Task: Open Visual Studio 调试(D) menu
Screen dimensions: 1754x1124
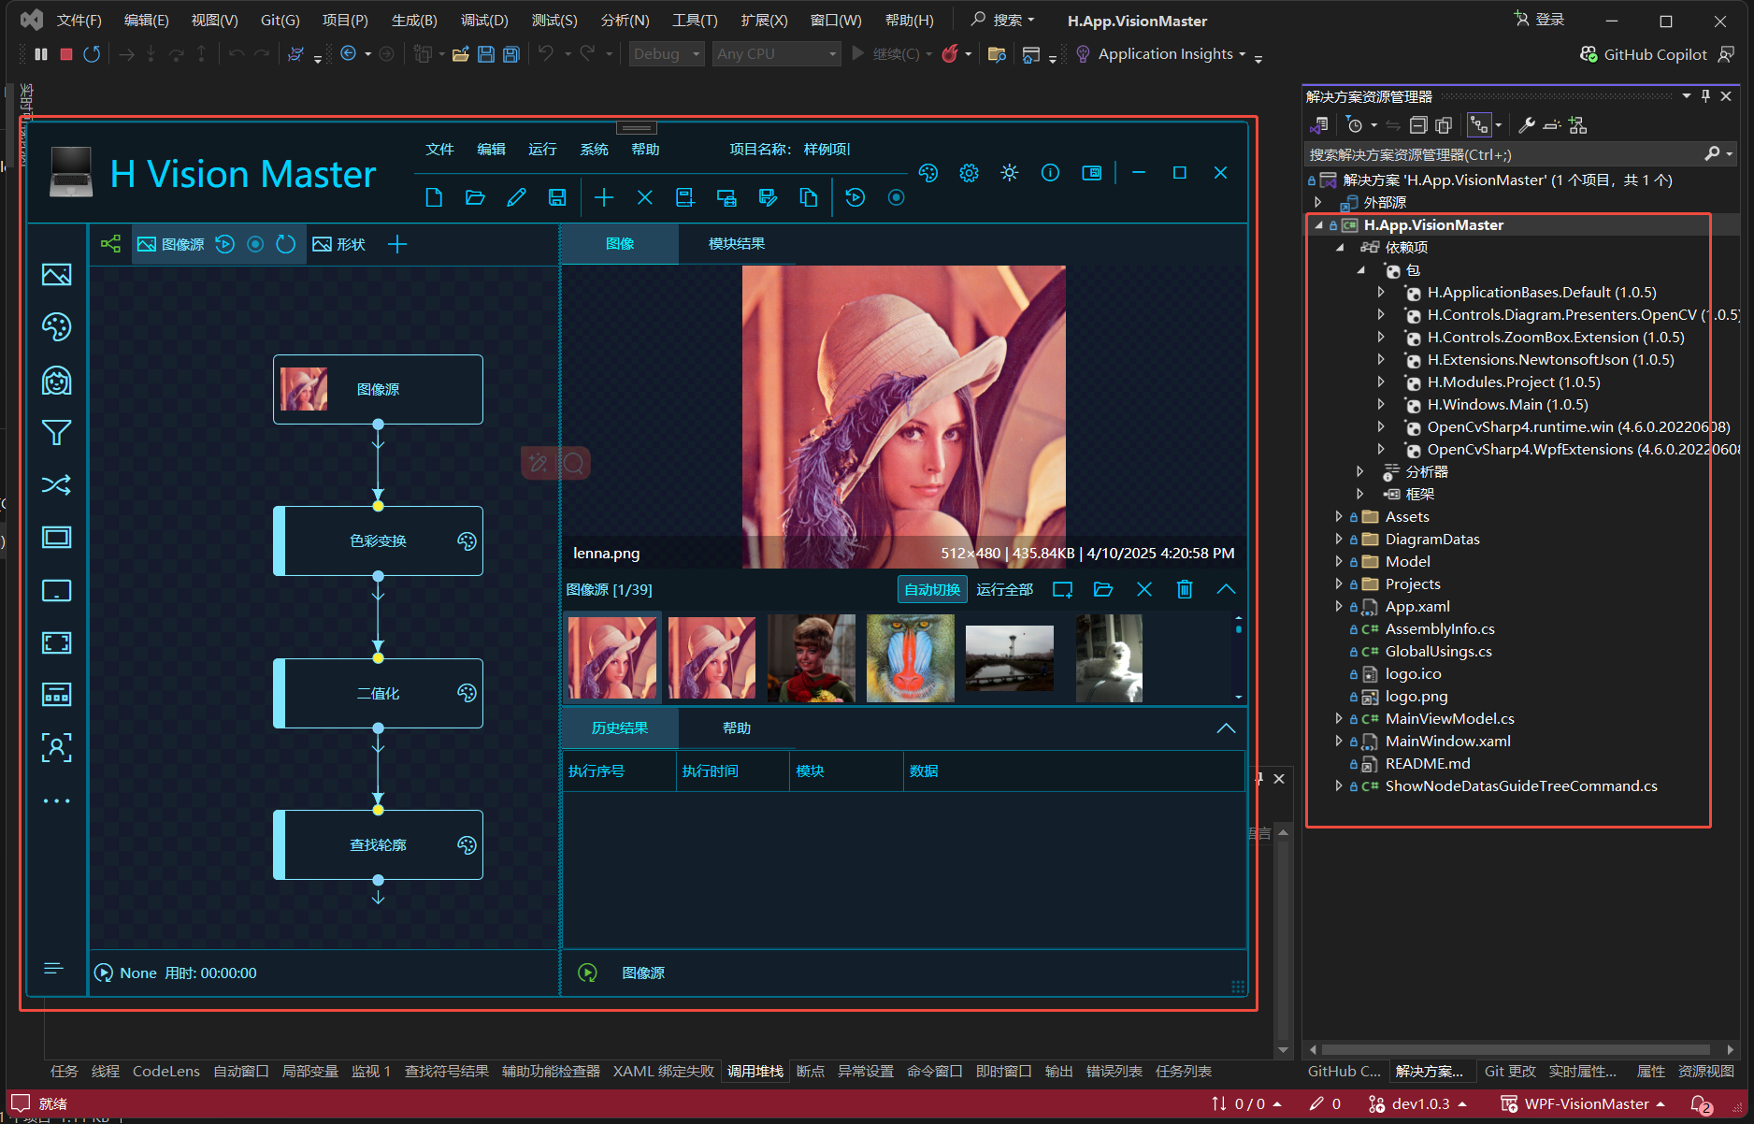Action: [x=484, y=20]
